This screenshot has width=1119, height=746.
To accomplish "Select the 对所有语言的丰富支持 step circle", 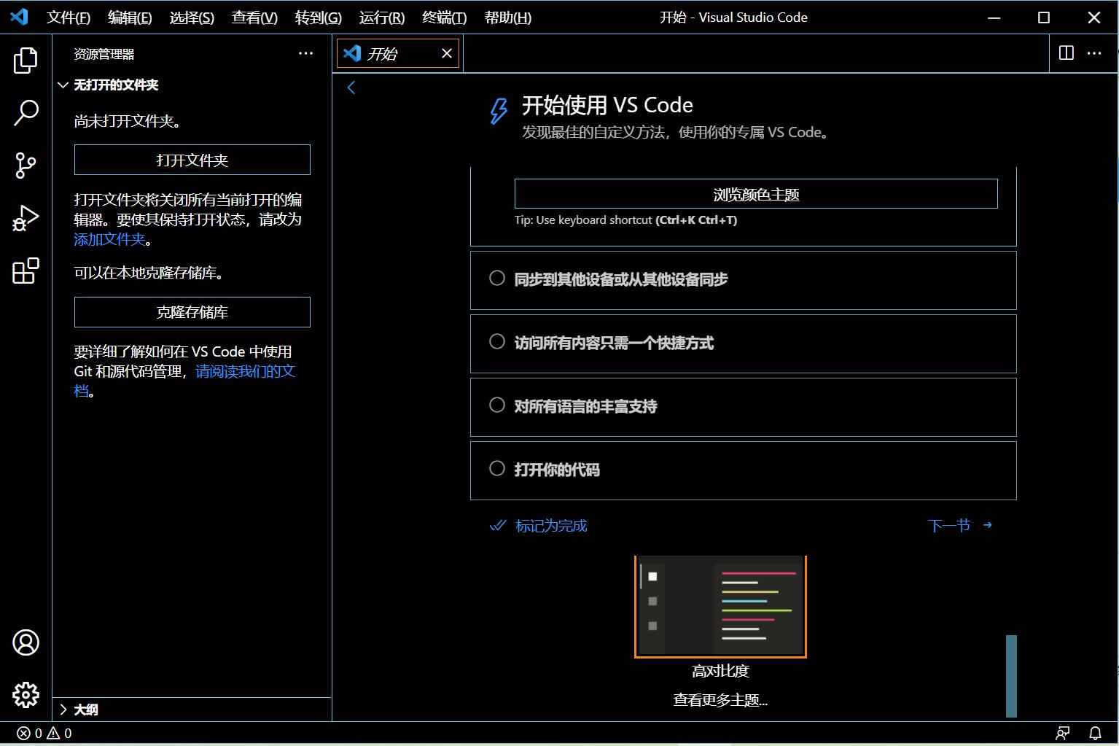I will tap(497, 405).
